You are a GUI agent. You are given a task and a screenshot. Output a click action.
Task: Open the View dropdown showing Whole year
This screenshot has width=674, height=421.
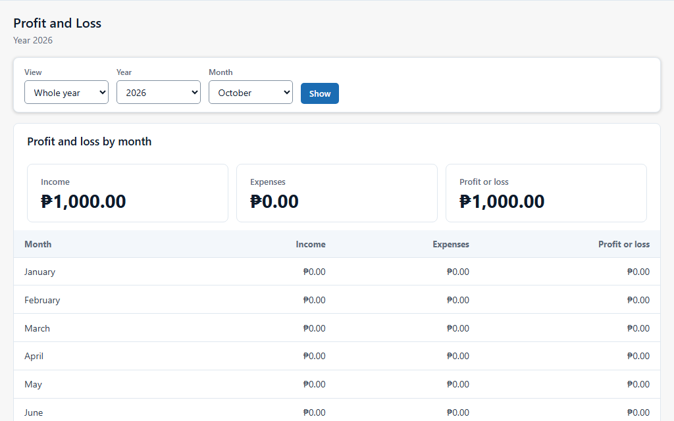[66, 92]
